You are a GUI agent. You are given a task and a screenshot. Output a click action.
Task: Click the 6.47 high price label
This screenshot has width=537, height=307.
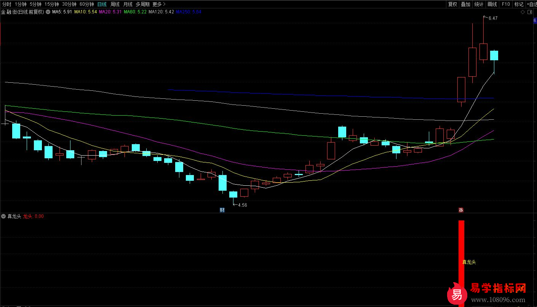[493, 18]
